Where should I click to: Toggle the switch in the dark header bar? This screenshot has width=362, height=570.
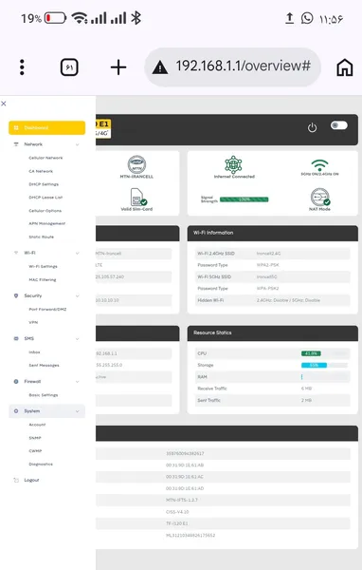click(x=339, y=125)
